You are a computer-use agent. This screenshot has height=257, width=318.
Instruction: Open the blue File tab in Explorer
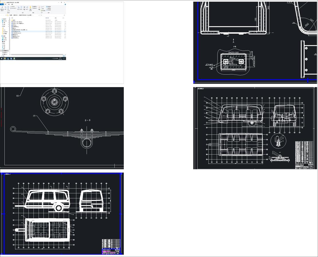pyautogui.click(x=2, y=4)
